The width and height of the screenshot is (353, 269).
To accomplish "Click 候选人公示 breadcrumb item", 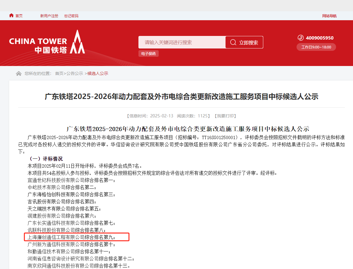I will (98, 73).
